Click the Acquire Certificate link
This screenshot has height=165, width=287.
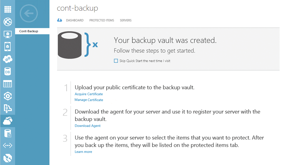(89, 94)
